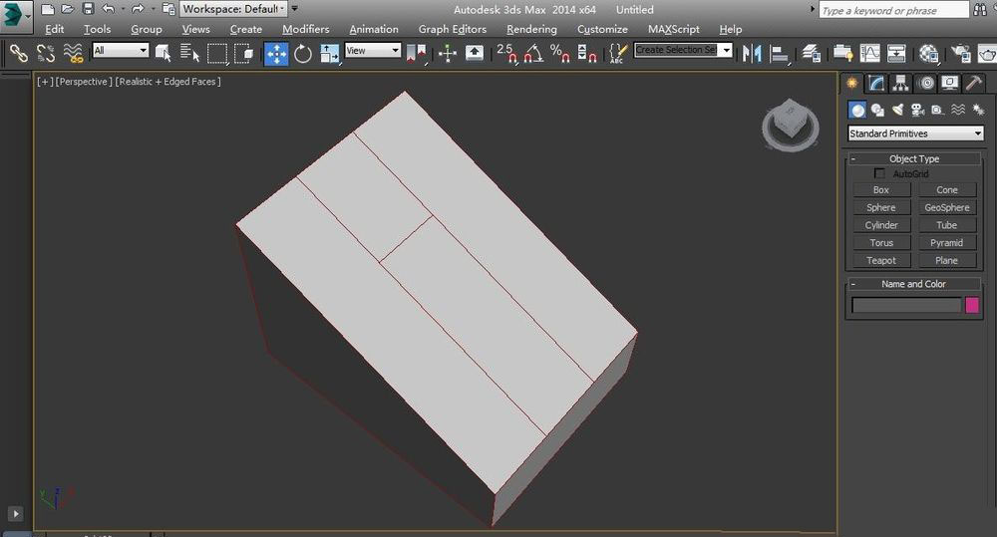This screenshot has width=997, height=537.
Task: Open the Rendering menu
Action: (x=531, y=29)
